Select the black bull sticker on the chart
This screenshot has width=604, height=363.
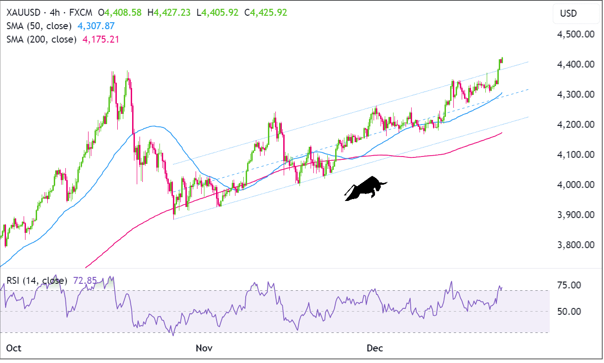point(369,189)
